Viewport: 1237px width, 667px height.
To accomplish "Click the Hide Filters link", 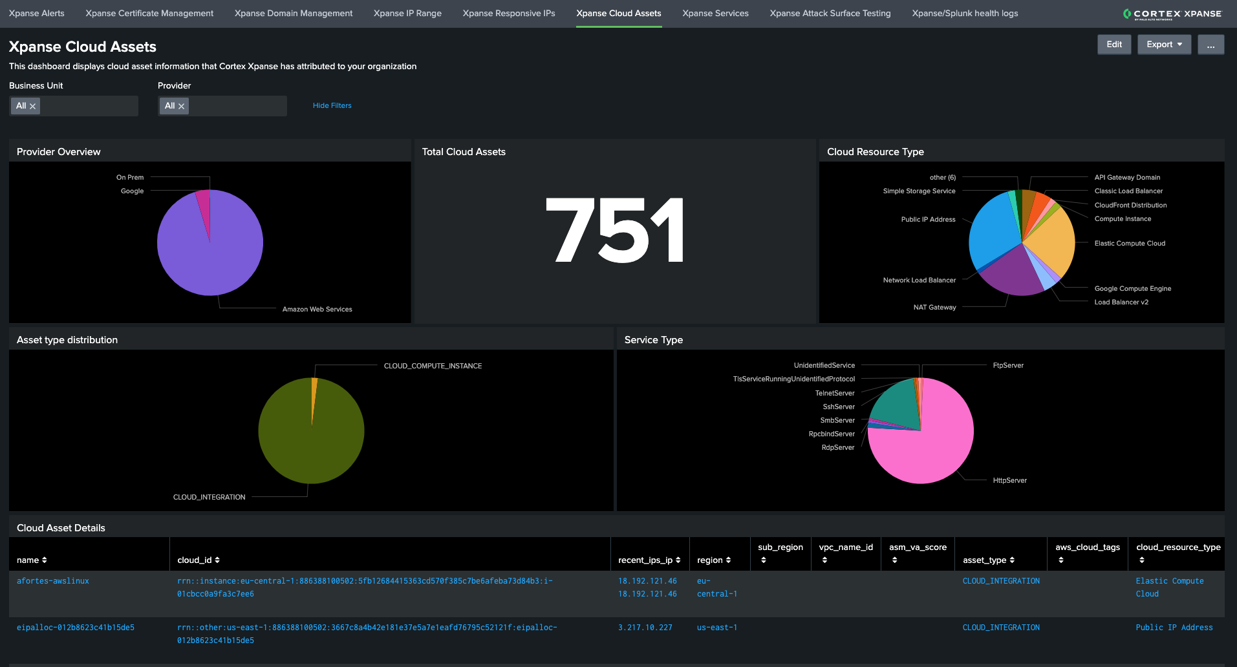I will (x=332, y=105).
